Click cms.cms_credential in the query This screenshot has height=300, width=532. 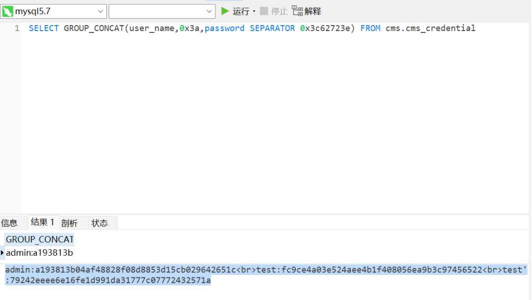(x=430, y=28)
